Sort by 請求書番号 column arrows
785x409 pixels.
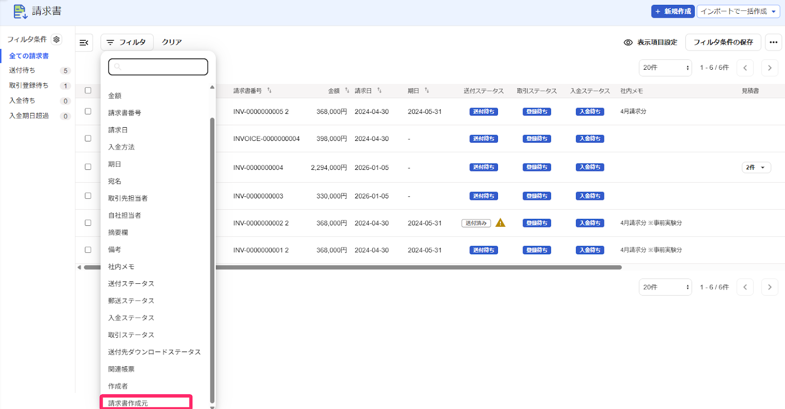pos(269,90)
